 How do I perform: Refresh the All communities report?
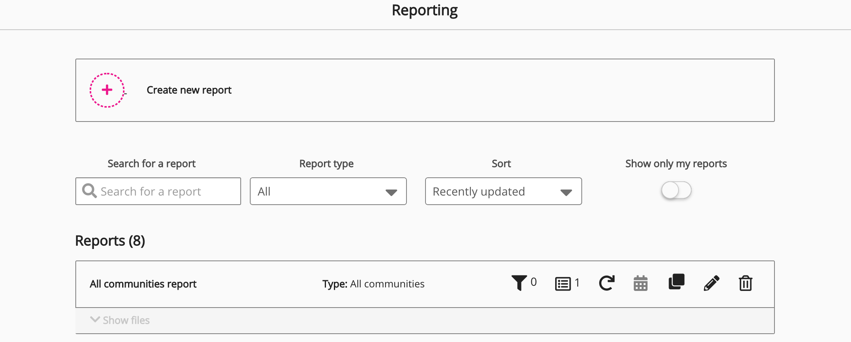click(x=606, y=283)
